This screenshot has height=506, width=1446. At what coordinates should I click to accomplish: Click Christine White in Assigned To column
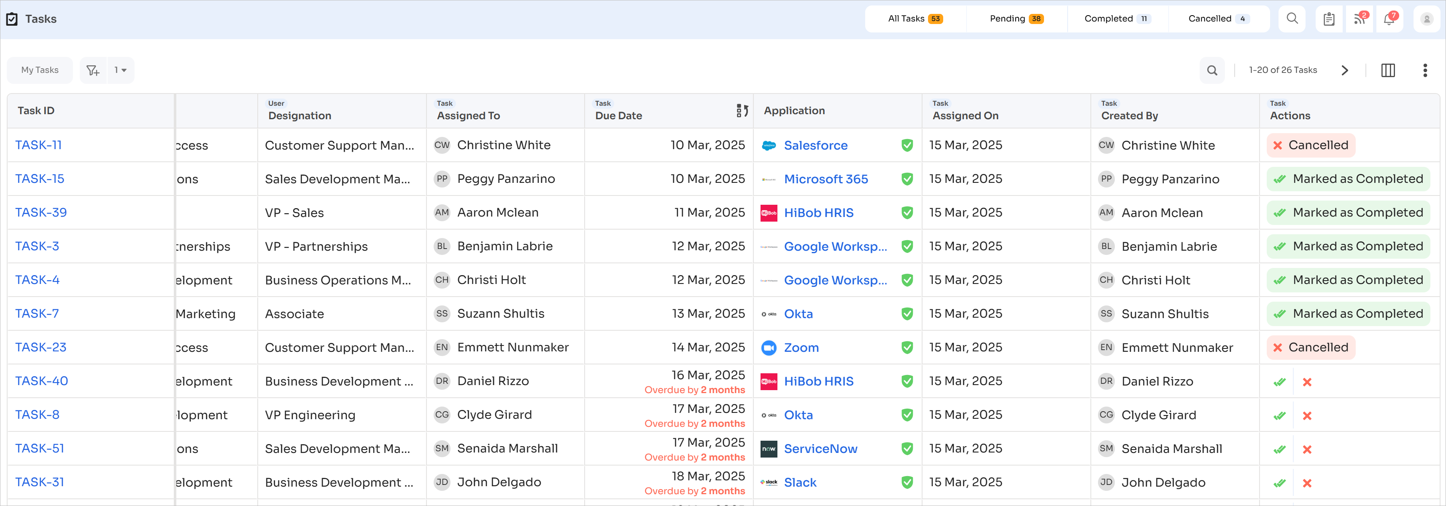coord(504,145)
